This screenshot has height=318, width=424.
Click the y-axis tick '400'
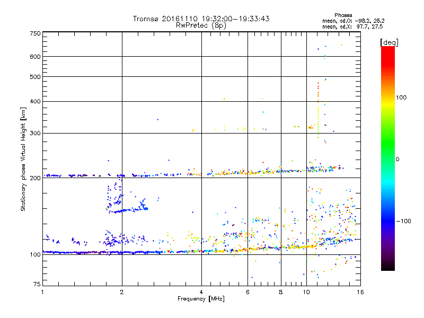(35, 102)
